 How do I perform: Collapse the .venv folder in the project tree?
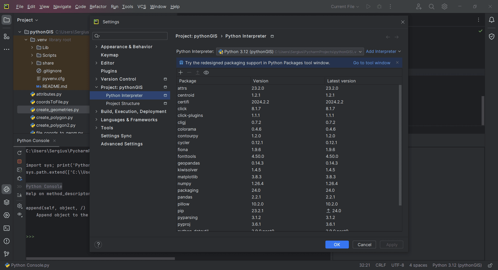click(26, 40)
